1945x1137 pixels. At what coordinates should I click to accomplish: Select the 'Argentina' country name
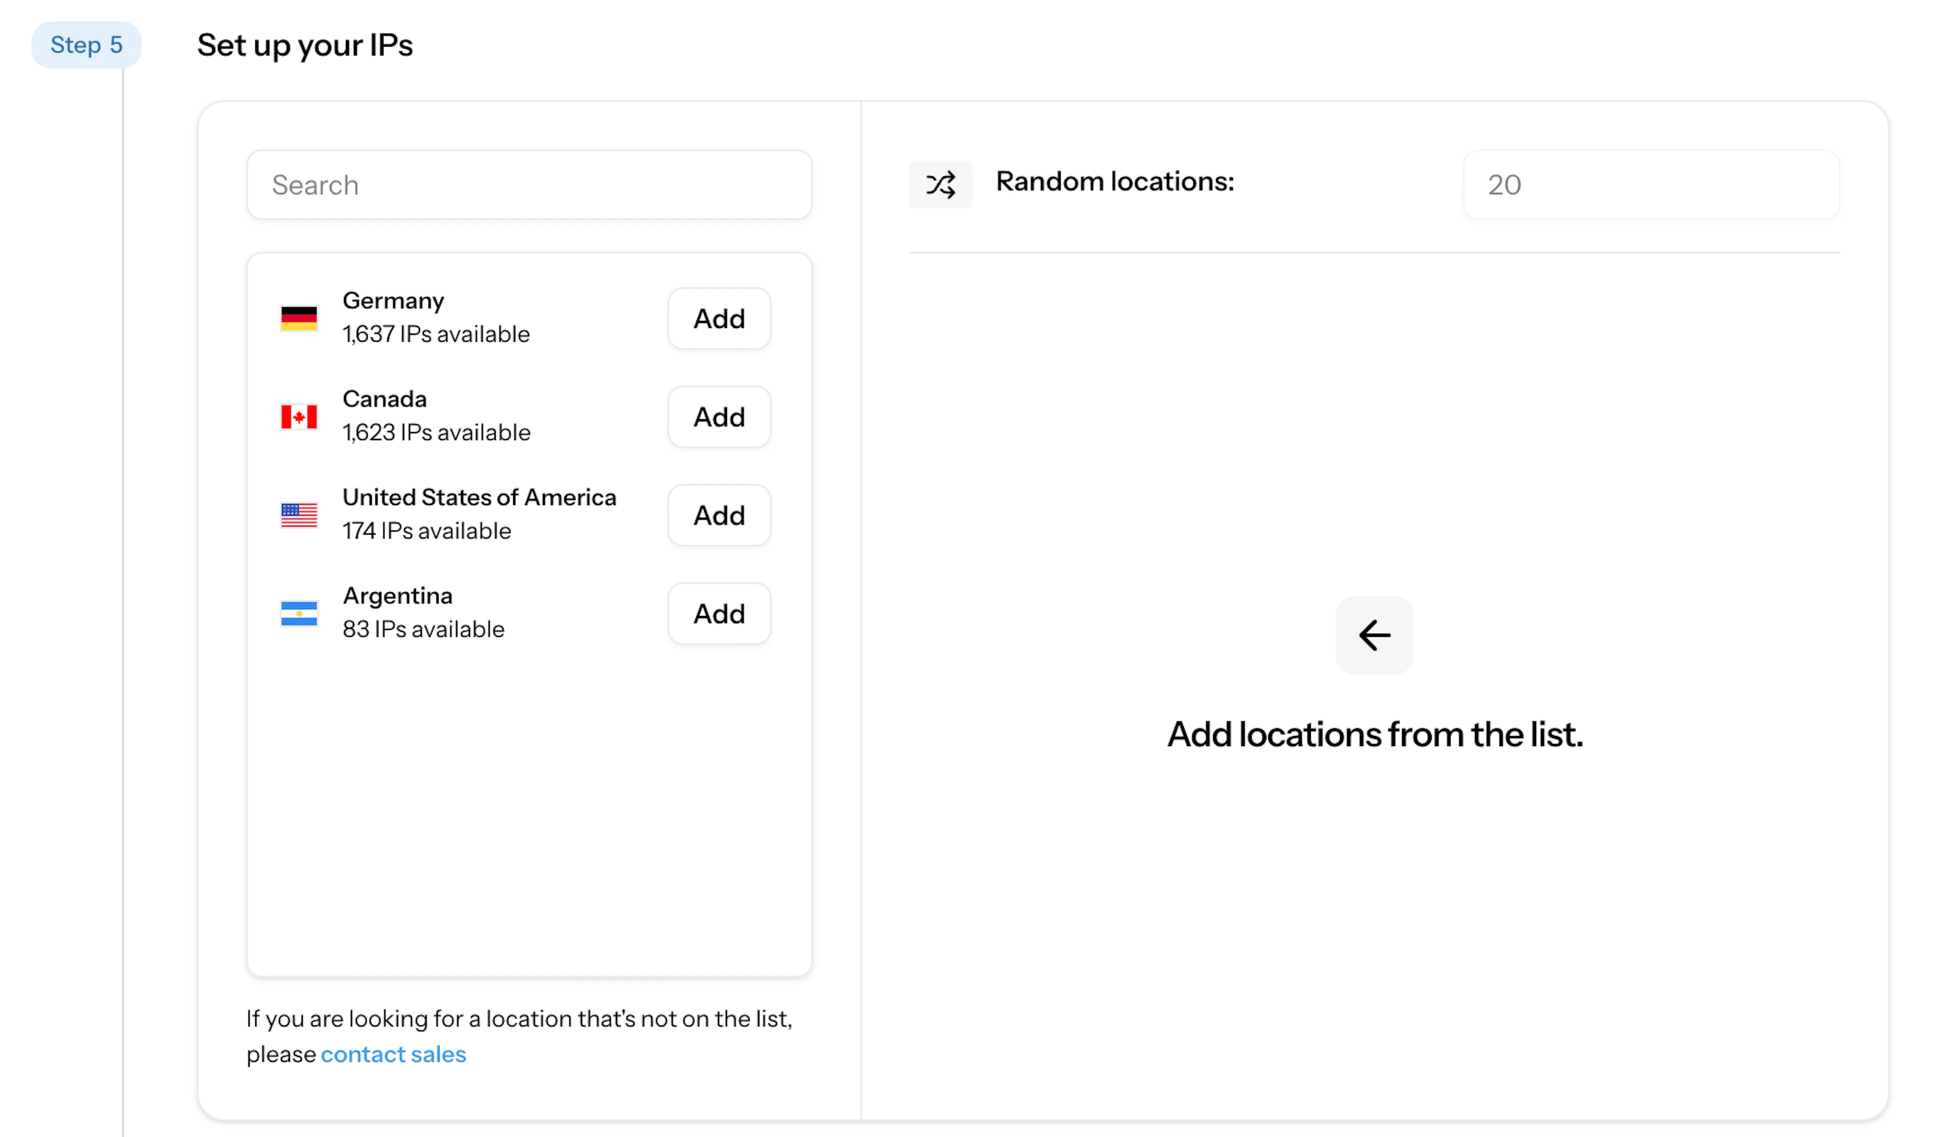[398, 596]
